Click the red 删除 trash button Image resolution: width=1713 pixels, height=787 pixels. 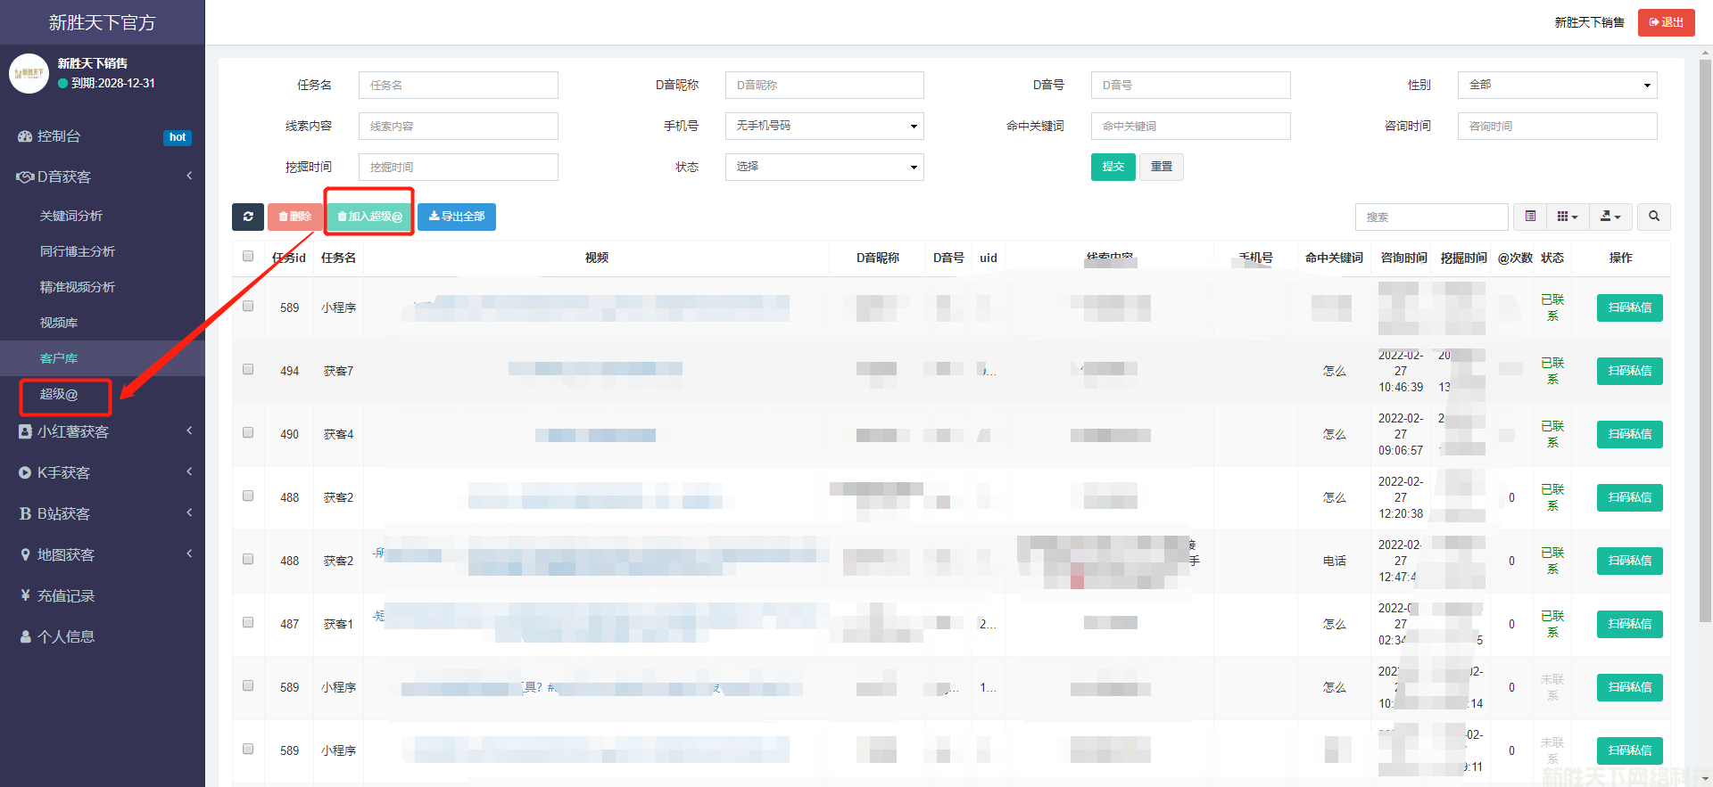click(294, 217)
